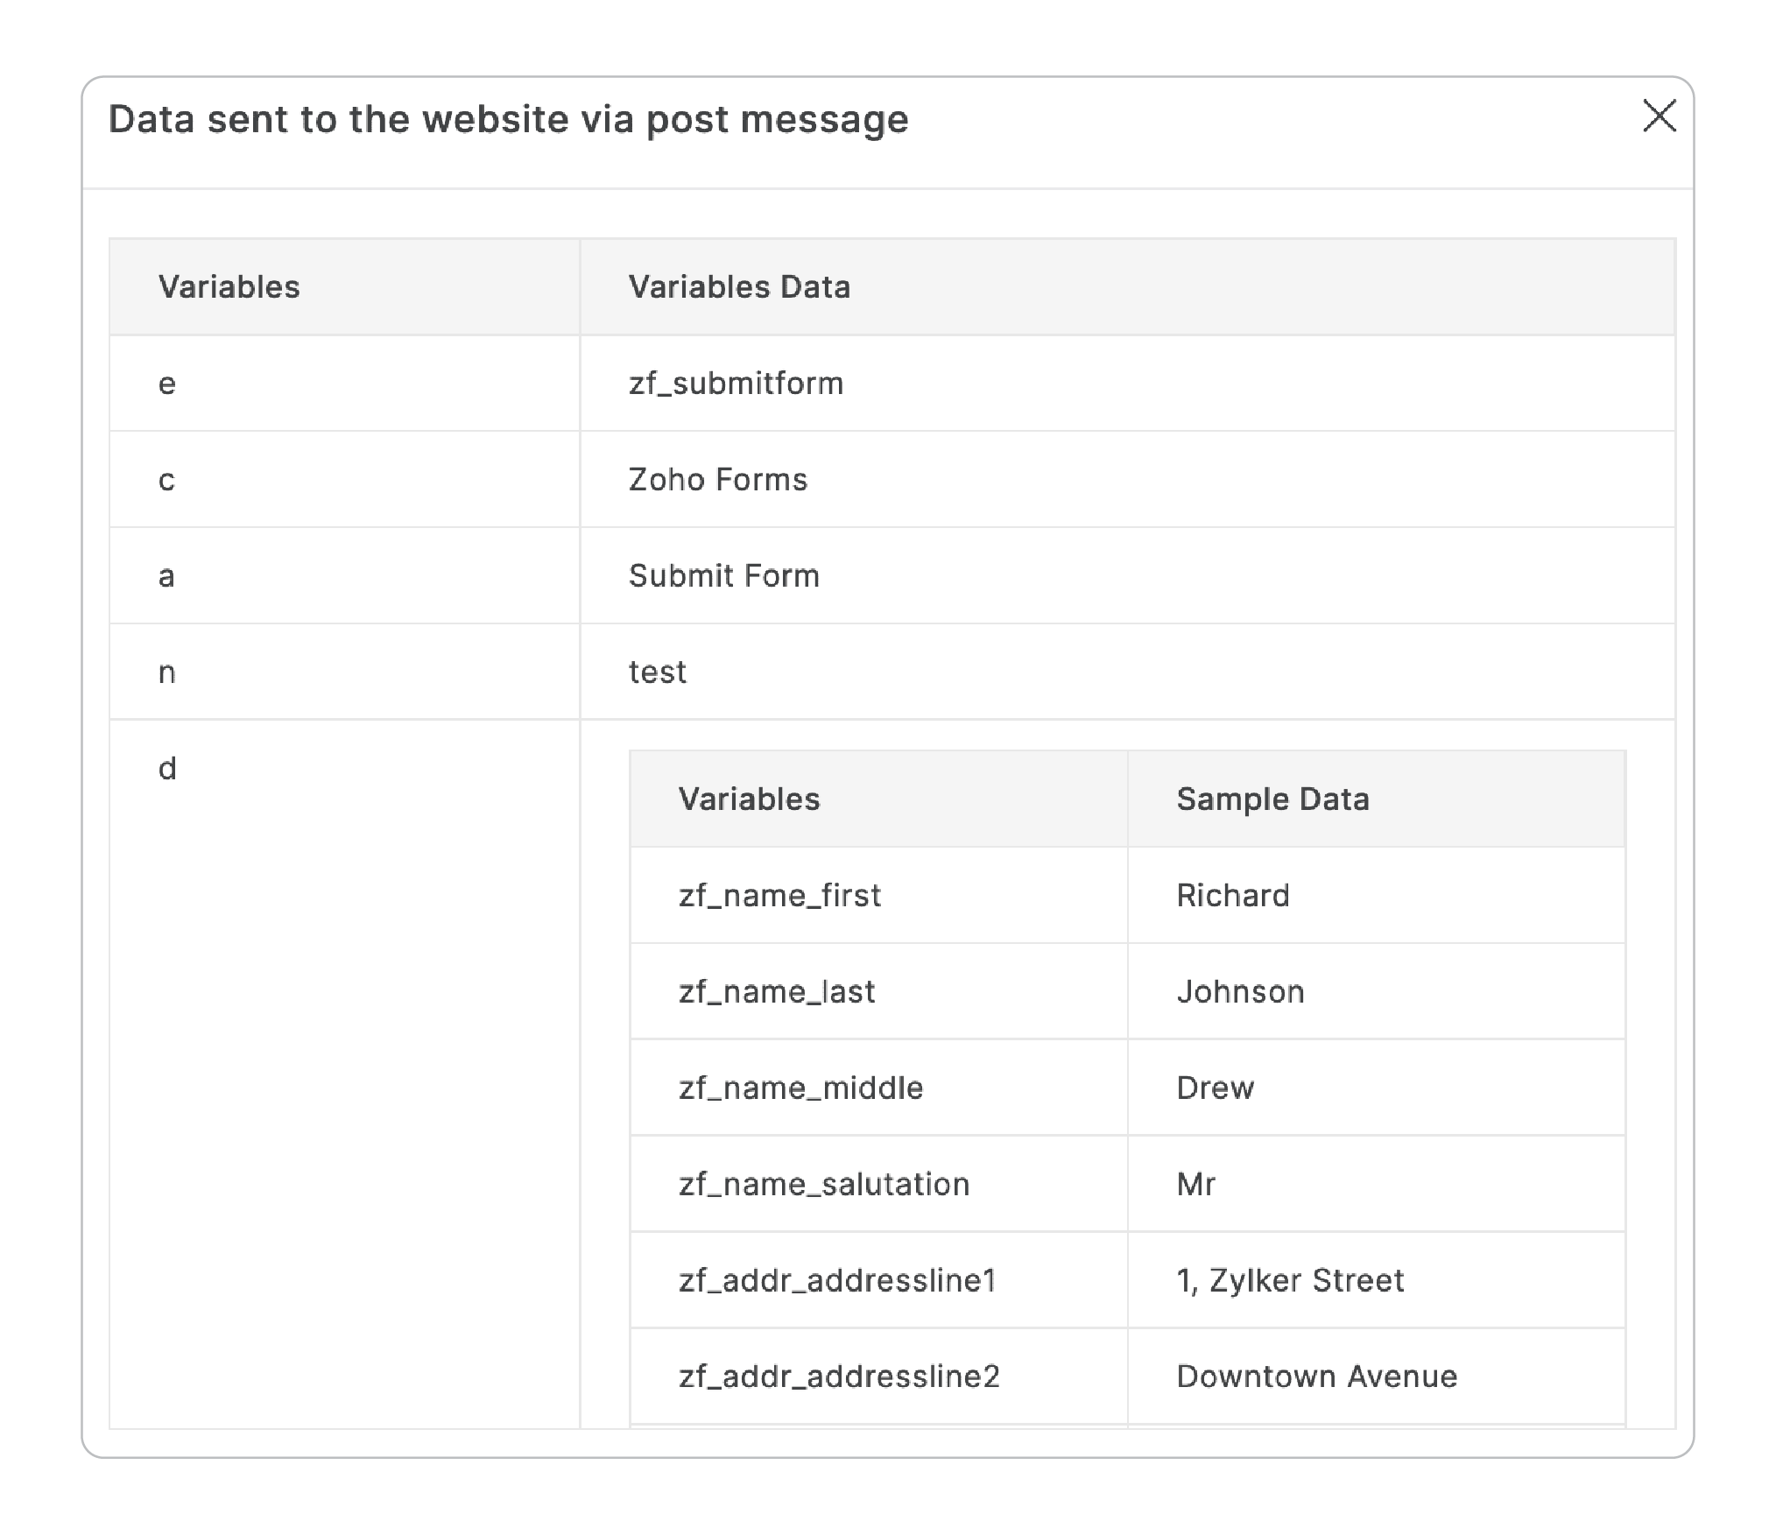The width and height of the screenshot is (1776, 1535).
Task: Click the Richard sample value
Action: (1232, 896)
